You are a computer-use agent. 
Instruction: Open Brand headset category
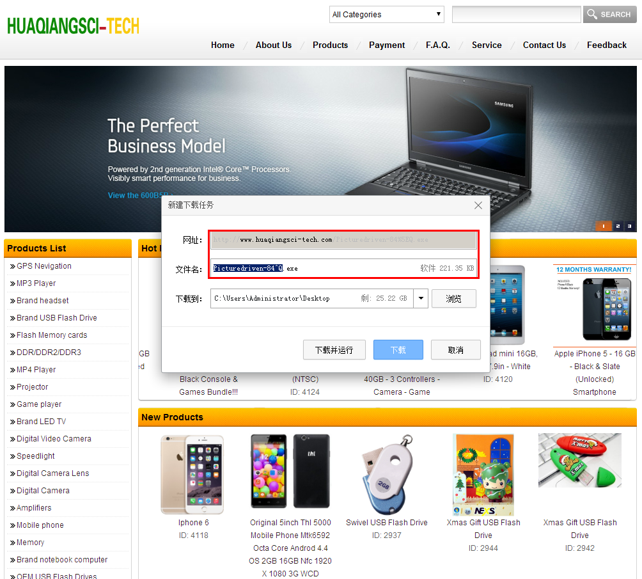click(x=43, y=300)
